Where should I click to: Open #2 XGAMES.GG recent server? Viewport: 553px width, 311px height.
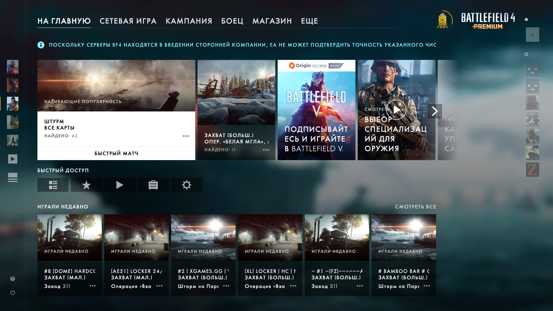point(203,255)
